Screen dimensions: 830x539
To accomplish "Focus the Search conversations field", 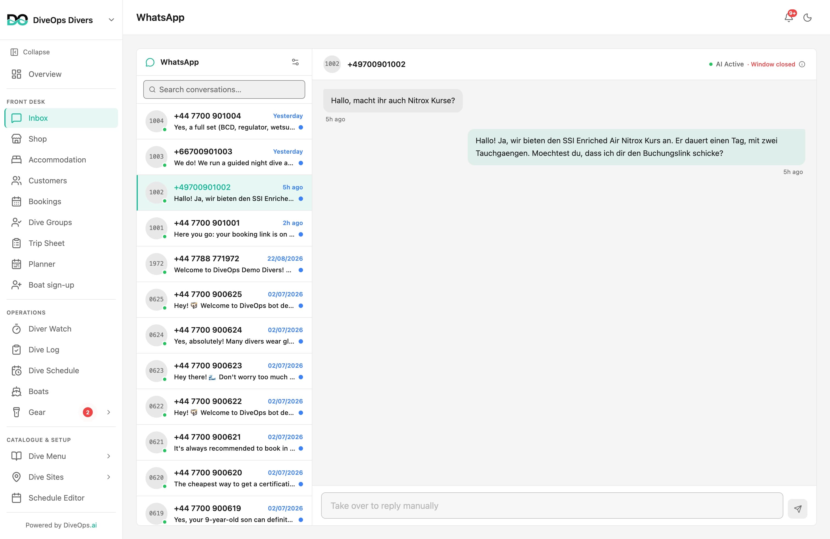I will tap(224, 89).
